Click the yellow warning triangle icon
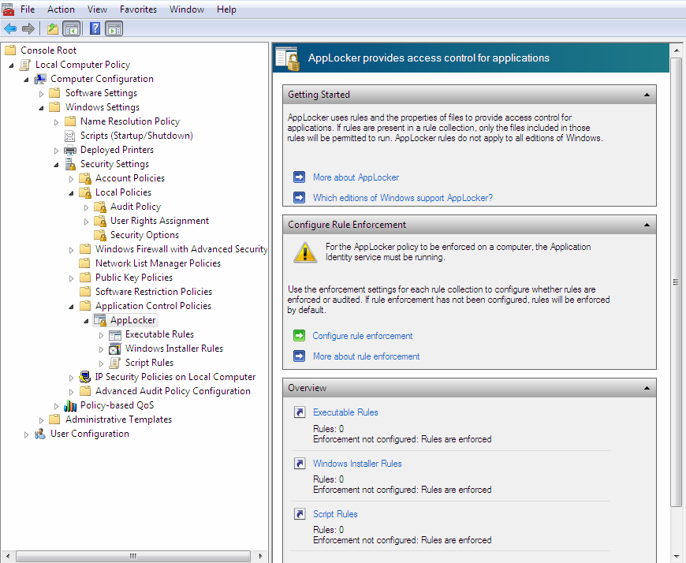Viewport: 686px width, 563px height. pos(305,252)
